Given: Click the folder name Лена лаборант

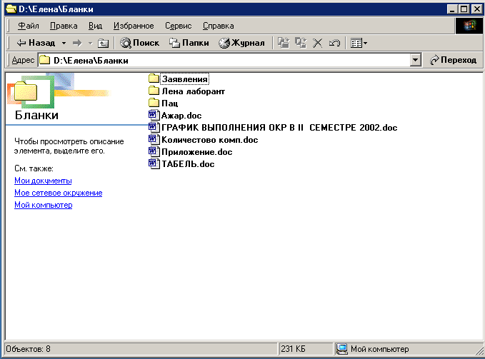Looking at the screenshot, I should pos(194,91).
